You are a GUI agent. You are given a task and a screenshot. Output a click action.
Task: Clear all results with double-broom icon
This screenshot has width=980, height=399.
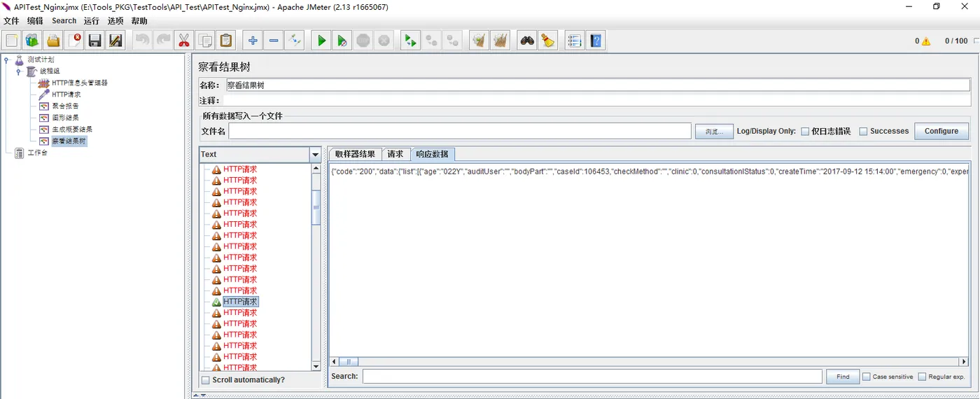click(x=500, y=41)
